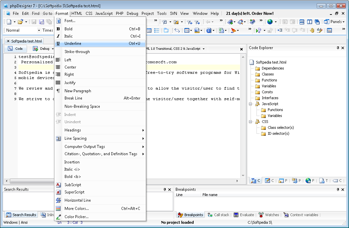Collapse the JavaScript tree node
Viewport: 349px width, 228px height.
pyautogui.click(x=251, y=104)
